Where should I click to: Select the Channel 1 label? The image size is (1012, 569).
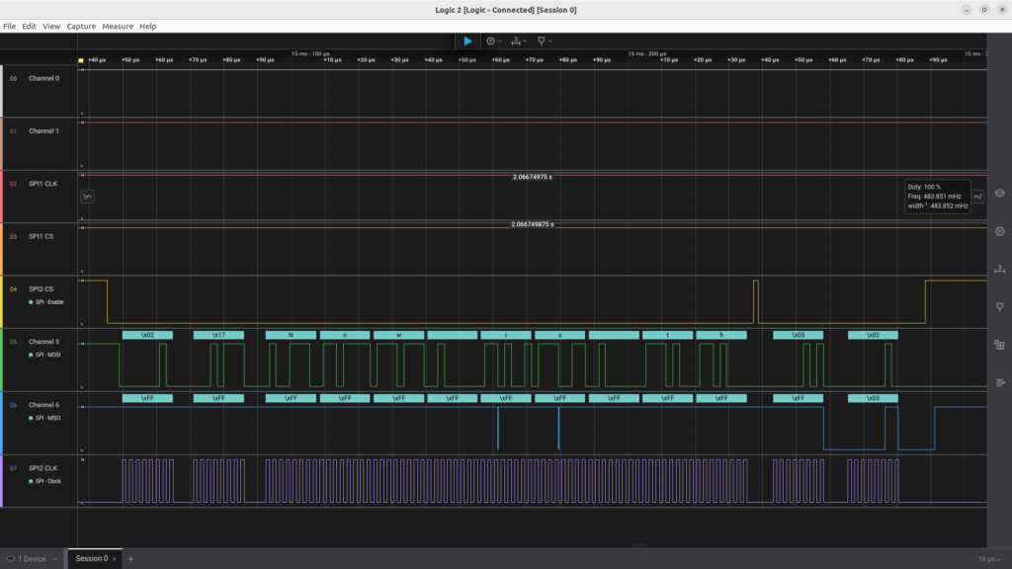point(43,131)
